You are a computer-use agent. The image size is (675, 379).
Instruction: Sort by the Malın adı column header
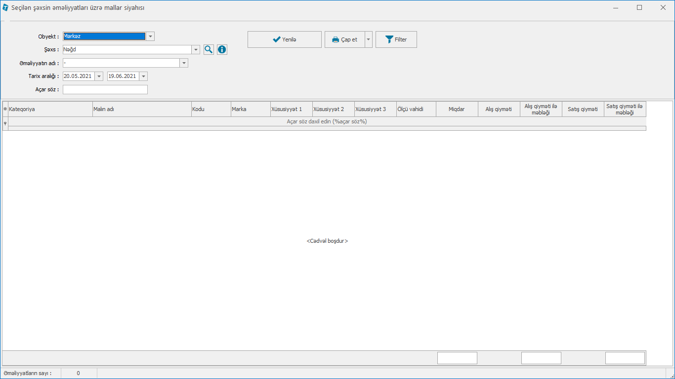[x=142, y=109]
